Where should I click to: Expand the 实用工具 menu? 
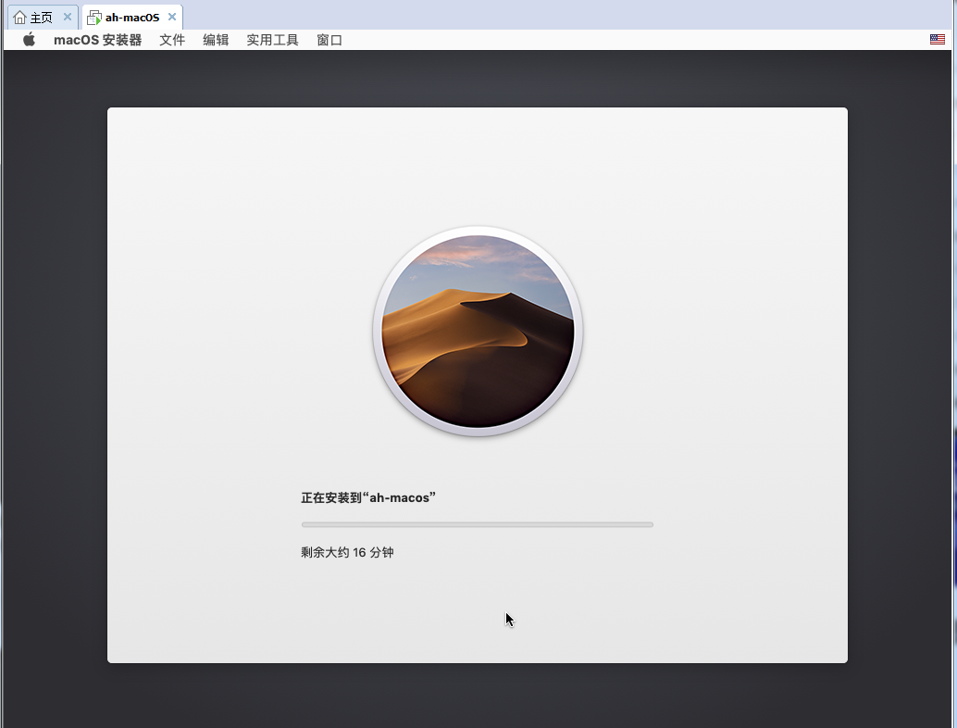(x=272, y=40)
